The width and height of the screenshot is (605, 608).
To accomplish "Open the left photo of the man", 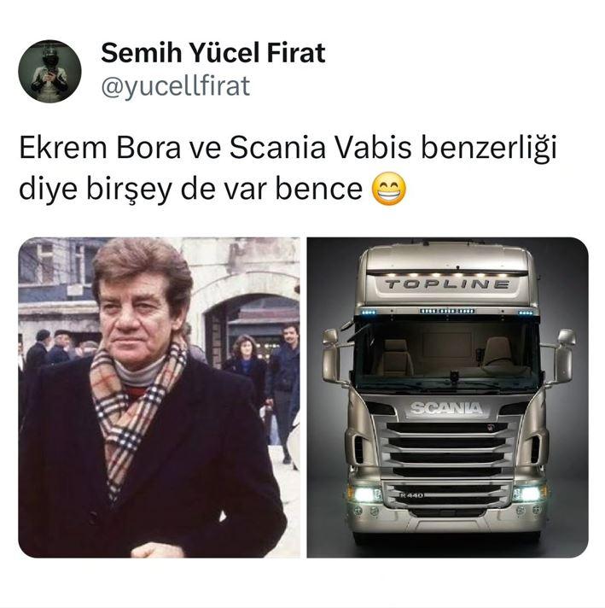I will (159, 397).
